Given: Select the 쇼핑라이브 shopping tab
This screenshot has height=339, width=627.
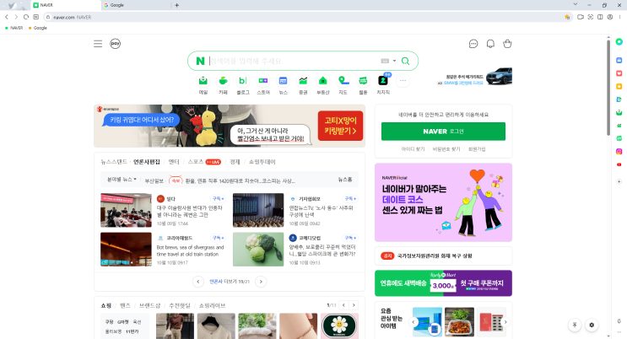Looking at the screenshot, I should pyautogui.click(x=212, y=305).
